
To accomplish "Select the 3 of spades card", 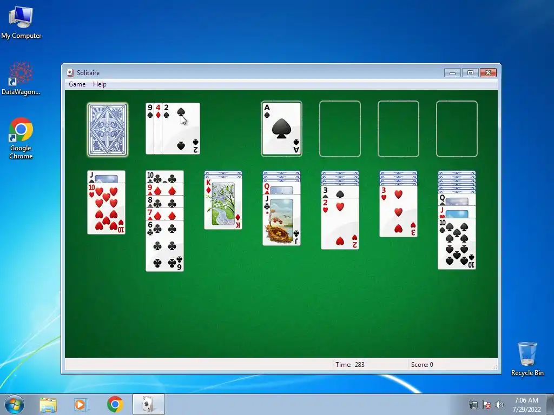I will click(x=340, y=192).
